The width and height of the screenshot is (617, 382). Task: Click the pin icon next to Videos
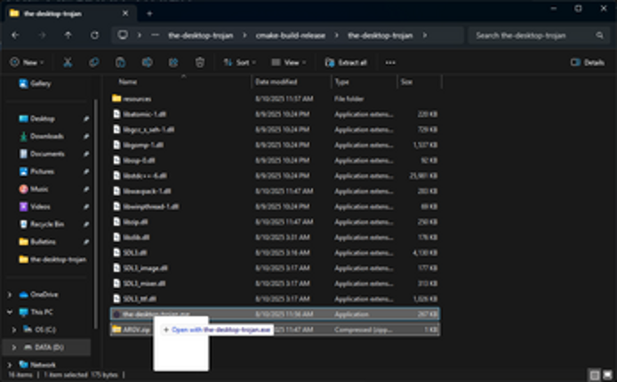pyautogui.click(x=85, y=207)
